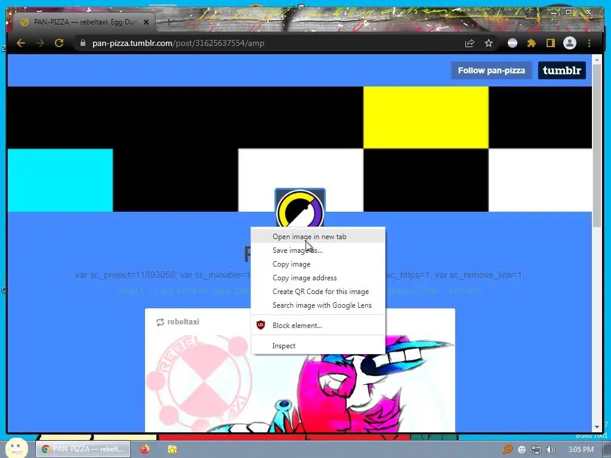Click the uBlock Origin shield icon
The height and width of the screenshot is (458, 611).
[261, 325]
